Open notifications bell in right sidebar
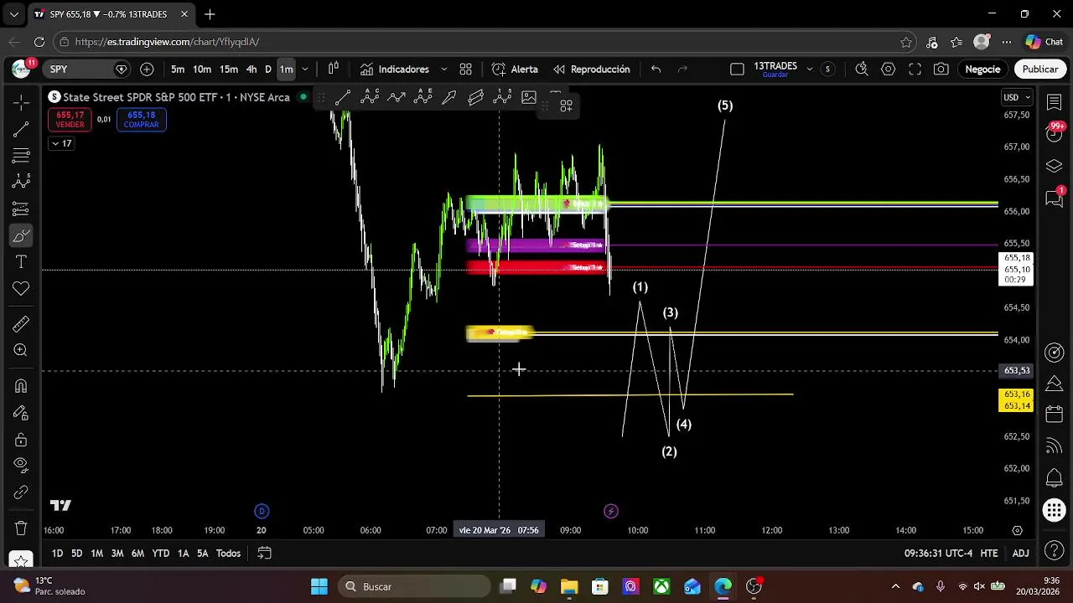Viewport: 1073px width, 603px height. 1054,478
